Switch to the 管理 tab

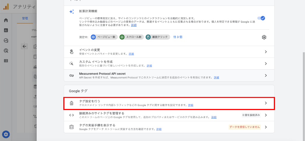pos(25,18)
